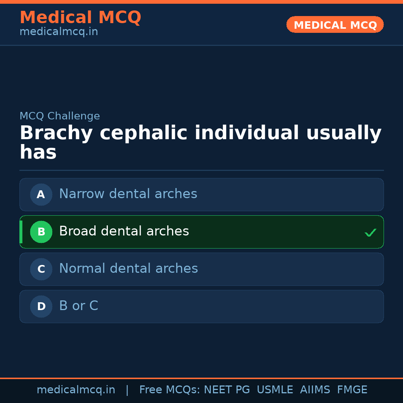
Task: Click the orange MEDICAL MCQ badge
Action: [335, 25]
